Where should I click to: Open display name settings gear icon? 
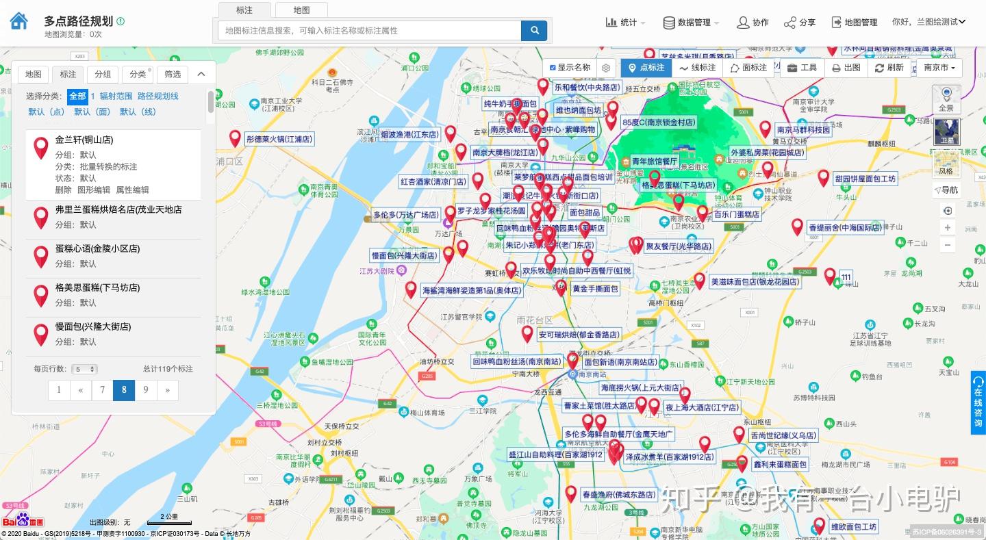(x=606, y=68)
